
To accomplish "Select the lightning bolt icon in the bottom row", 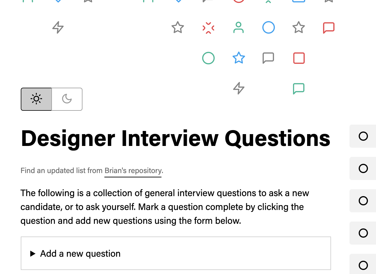I will point(238,89).
